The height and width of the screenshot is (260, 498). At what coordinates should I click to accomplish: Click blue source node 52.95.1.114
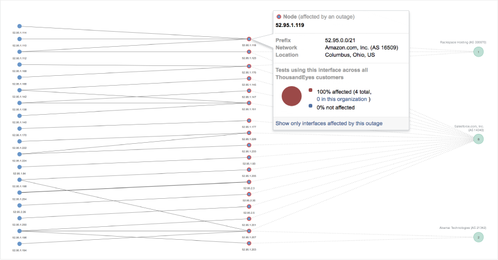click(x=19, y=26)
